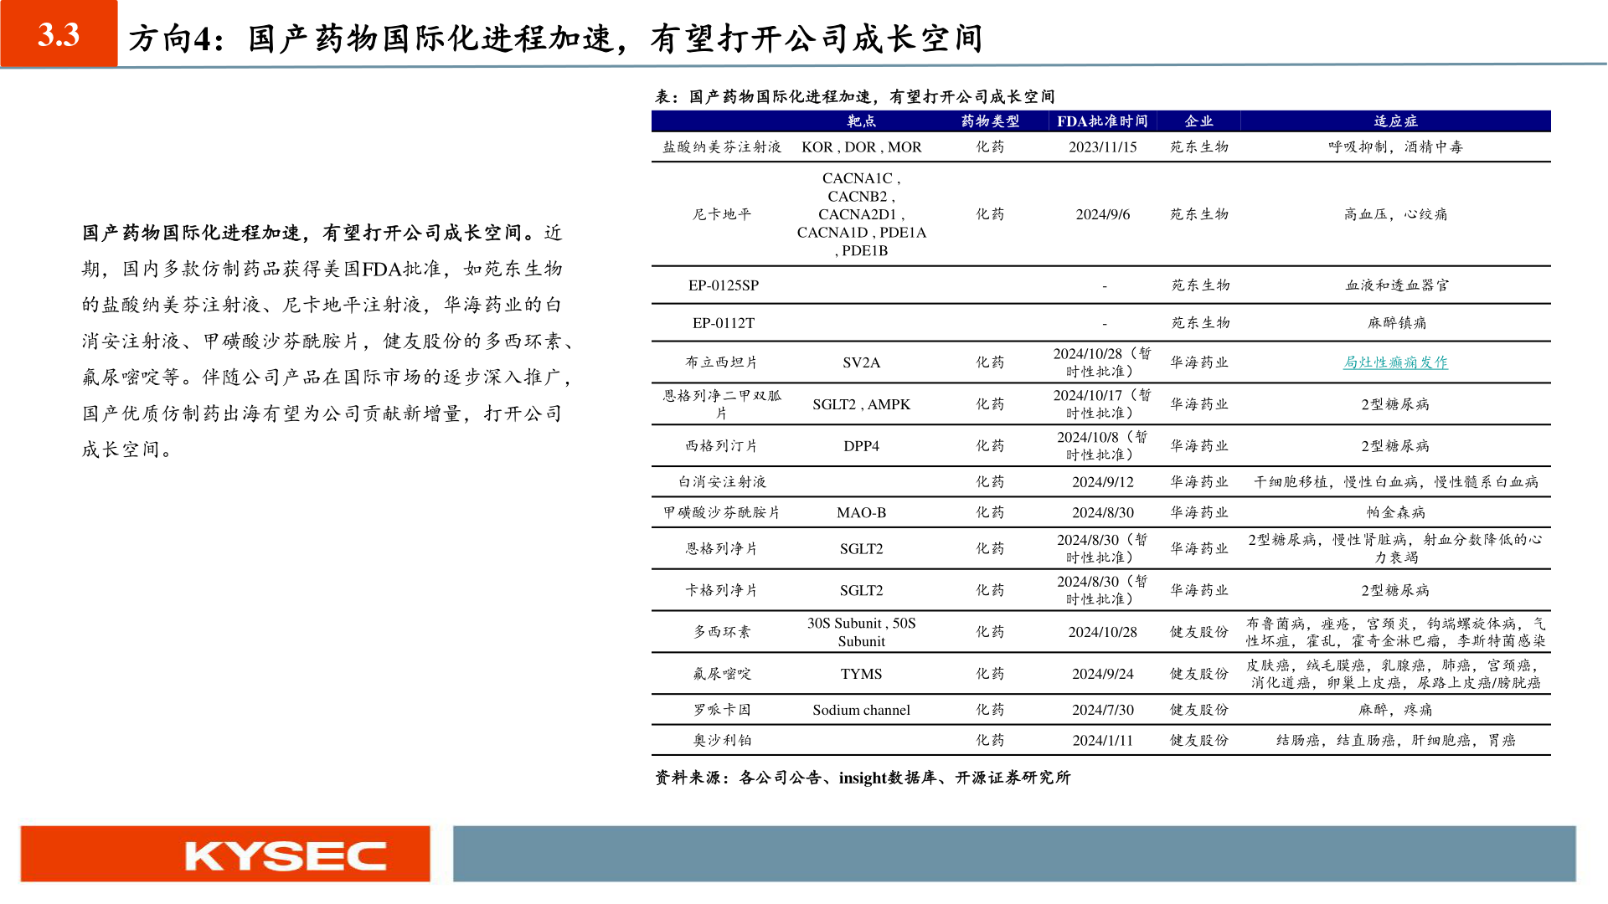Click the SV2A target cell
The height and width of the screenshot is (904, 1608).
pyautogui.click(x=861, y=362)
